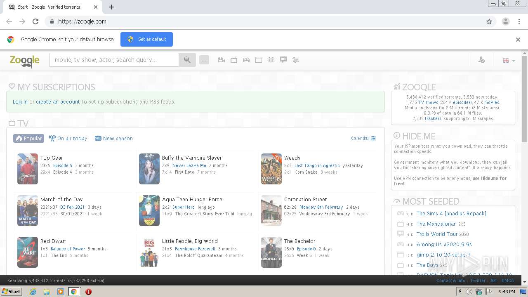Click TV shows stats link

(x=428, y=102)
